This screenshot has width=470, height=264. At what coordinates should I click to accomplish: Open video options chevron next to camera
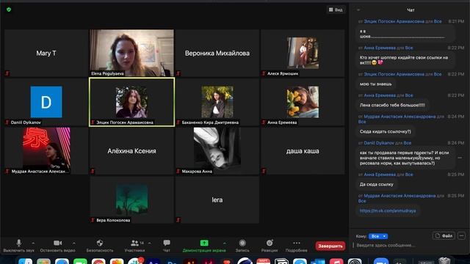click(74, 243)
